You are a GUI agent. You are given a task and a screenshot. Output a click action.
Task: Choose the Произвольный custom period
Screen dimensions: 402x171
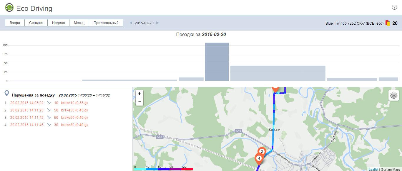pos(106,23)
